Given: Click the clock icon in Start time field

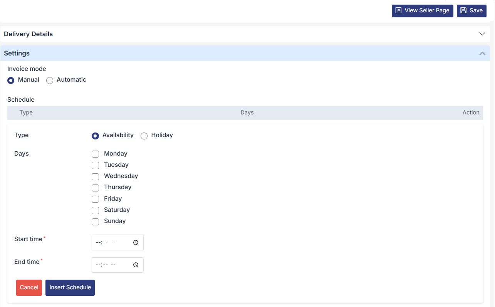Looking at the screenshot, I should click(x=136, y=243).
